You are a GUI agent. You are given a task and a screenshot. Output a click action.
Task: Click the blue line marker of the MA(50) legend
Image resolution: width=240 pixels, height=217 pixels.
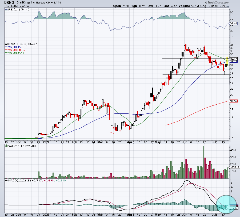(6, 47)
